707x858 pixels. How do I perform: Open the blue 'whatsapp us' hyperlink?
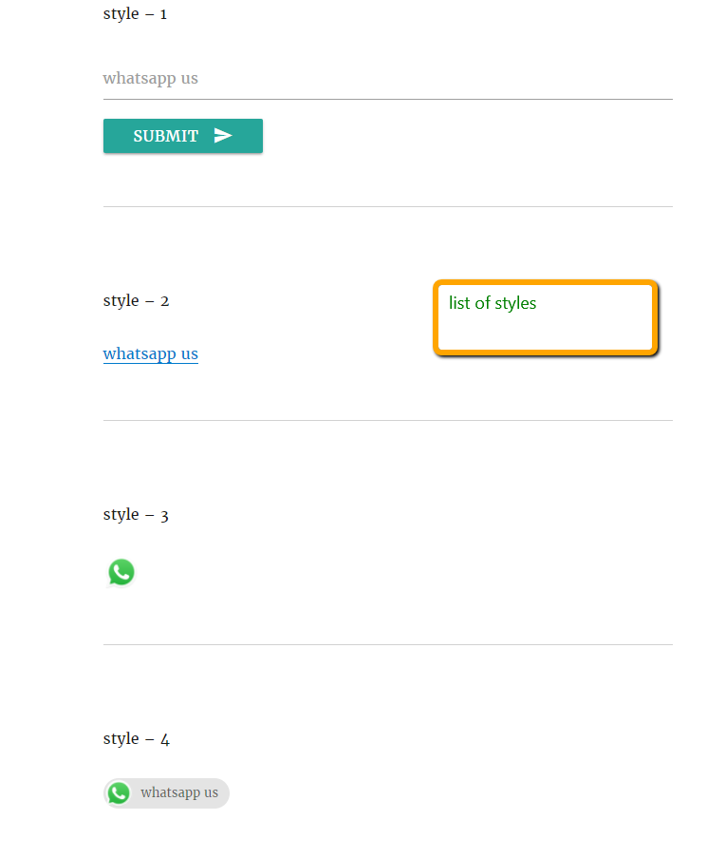coord(151,354)
